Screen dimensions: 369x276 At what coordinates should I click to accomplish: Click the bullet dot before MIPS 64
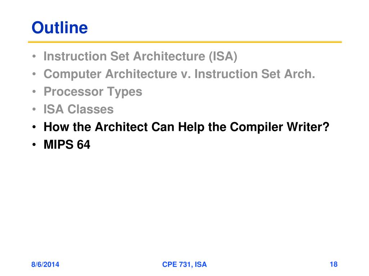(34, 145)
